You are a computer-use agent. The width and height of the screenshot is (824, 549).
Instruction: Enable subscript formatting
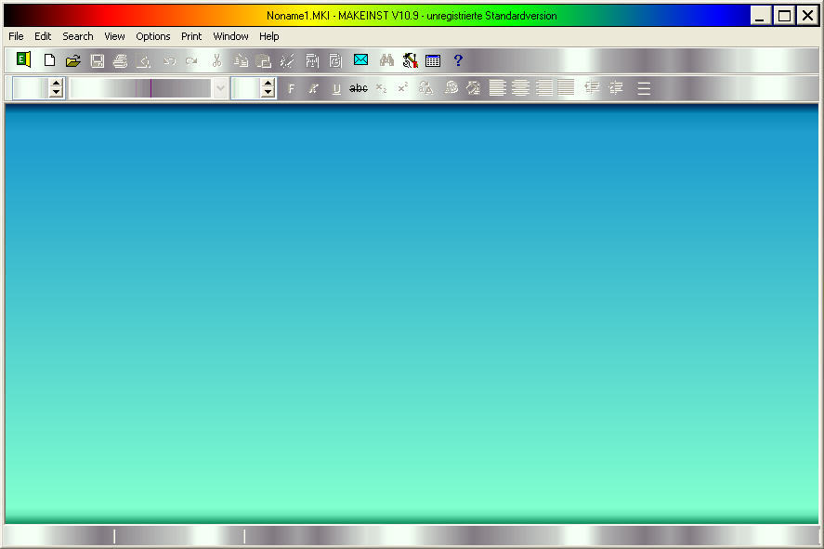(x=380, y=88)
